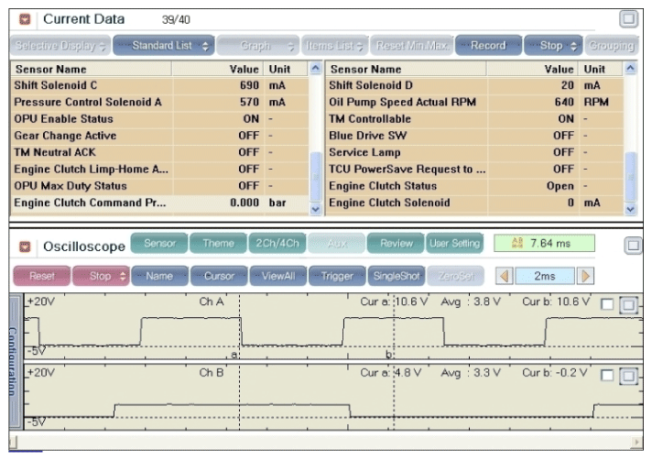652x461 pixels.
Task: Maximize the Oscilloscope panel
Action: (633, 246)
